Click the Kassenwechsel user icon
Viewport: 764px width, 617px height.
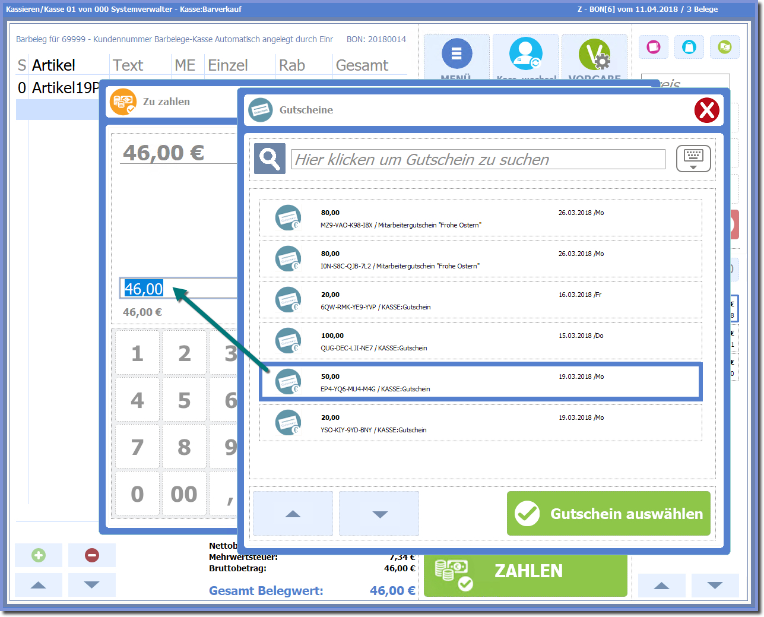(525, 54)
